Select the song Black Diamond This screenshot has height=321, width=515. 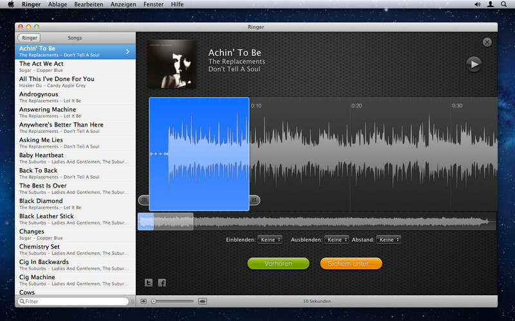pyautogui.click(x=75, y=204)
